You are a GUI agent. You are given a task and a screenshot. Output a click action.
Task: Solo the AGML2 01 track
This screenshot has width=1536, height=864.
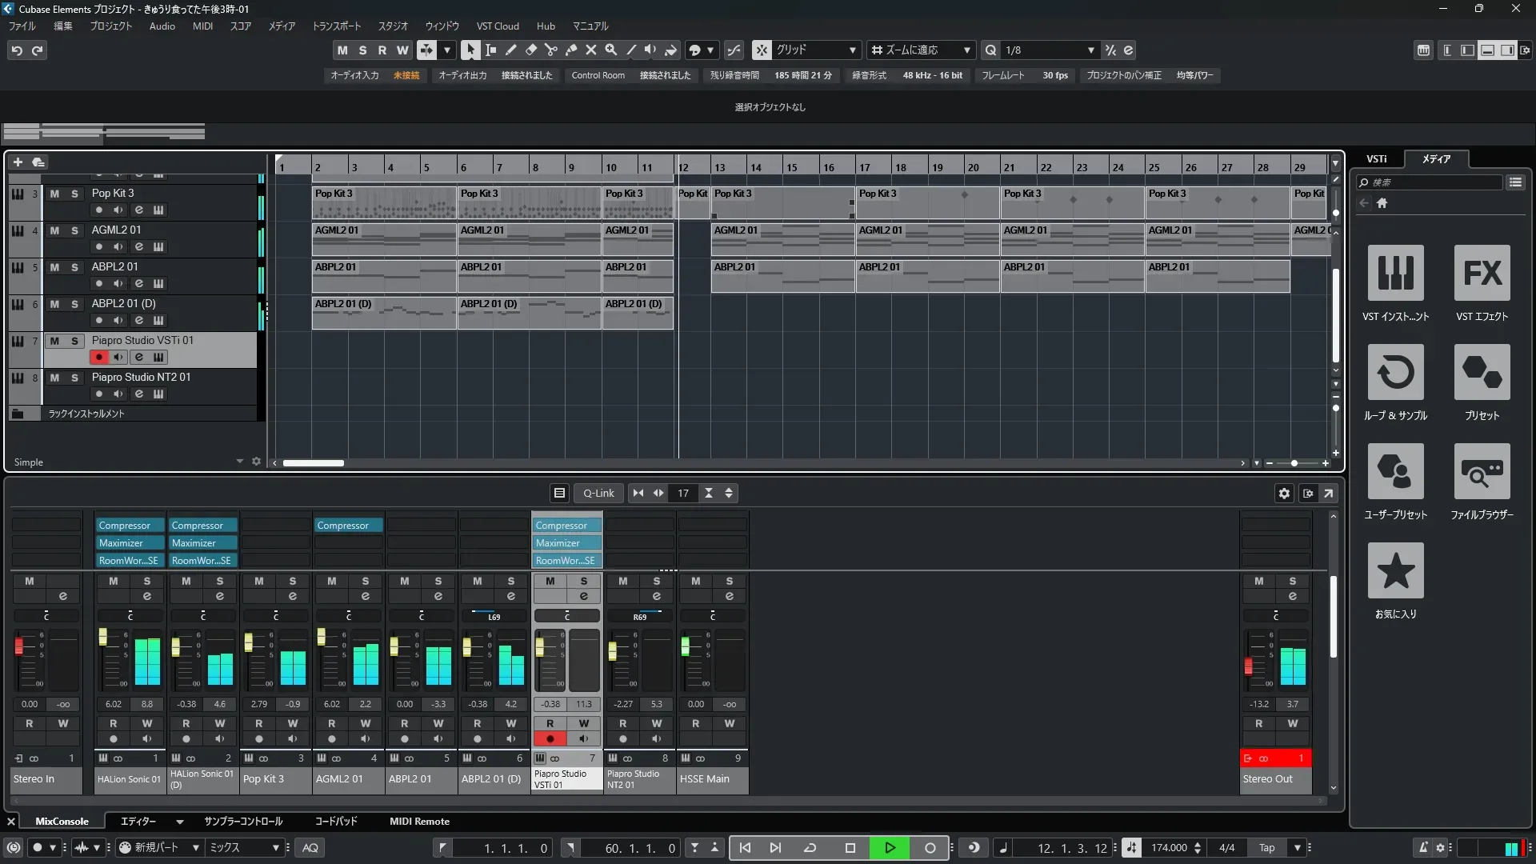click(74, 230)
